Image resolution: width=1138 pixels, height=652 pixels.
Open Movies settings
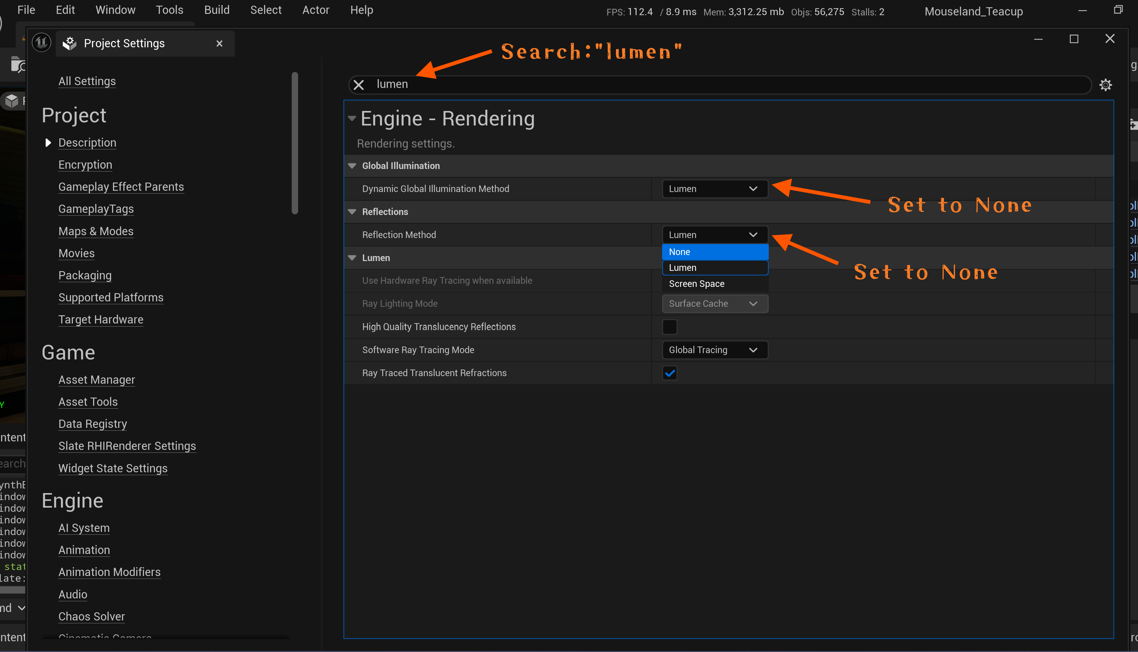[77, 253]
